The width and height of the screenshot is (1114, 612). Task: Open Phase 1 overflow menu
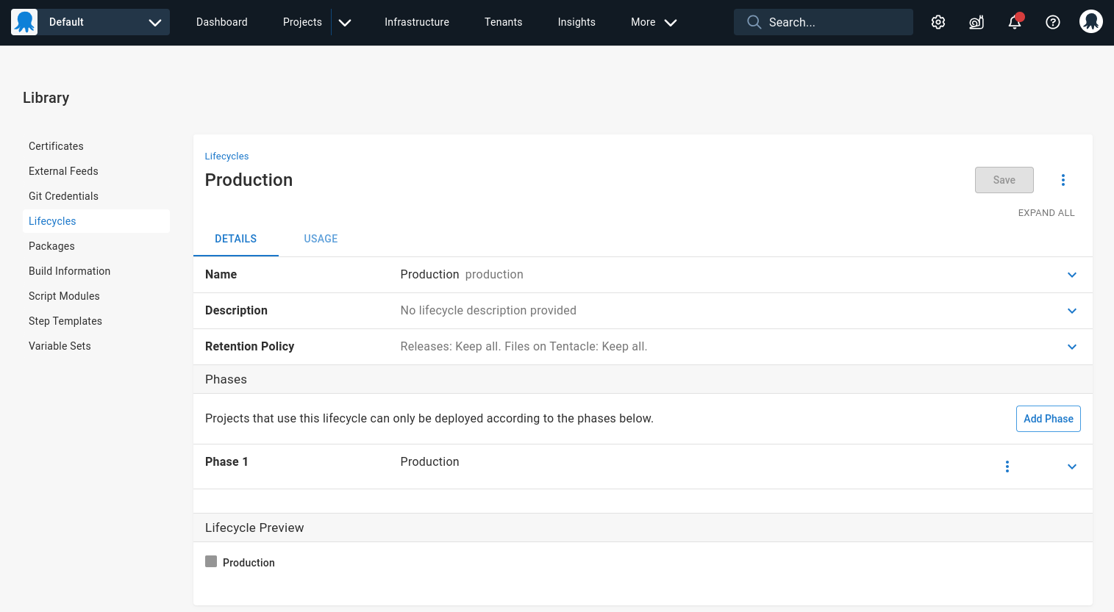tap(1007, 467)
